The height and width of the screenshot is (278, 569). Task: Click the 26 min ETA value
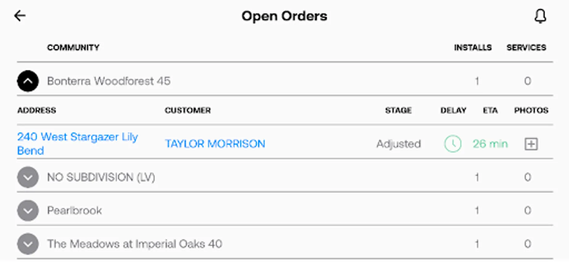pos(490,144)
